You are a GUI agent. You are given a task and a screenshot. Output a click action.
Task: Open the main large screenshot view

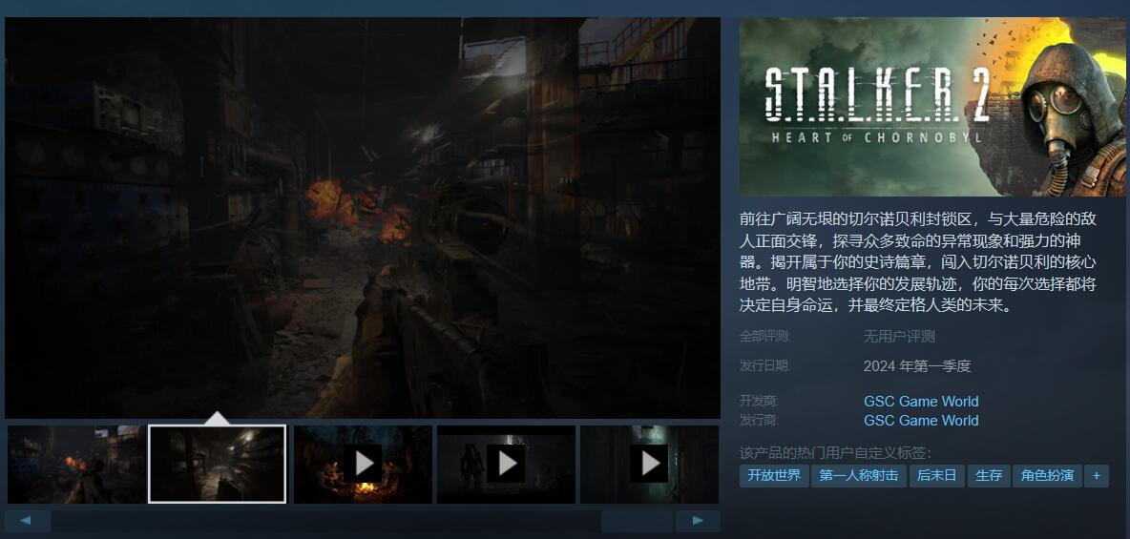363,218
